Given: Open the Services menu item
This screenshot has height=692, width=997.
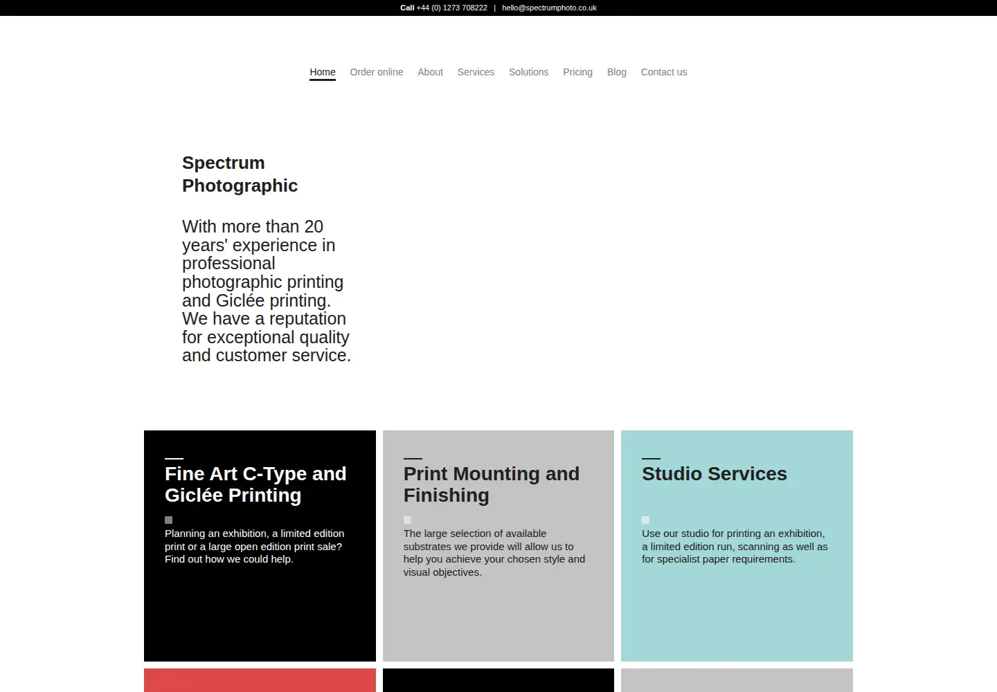Looking at the screenshot, I should [x=476, y=72].
